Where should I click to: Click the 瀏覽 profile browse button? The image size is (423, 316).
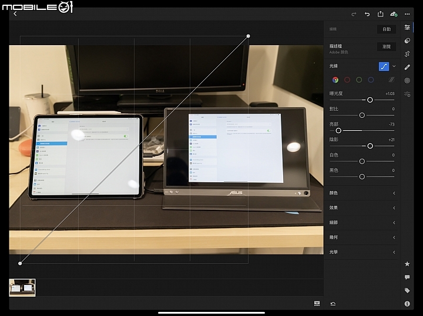click(x=387, y=46)
